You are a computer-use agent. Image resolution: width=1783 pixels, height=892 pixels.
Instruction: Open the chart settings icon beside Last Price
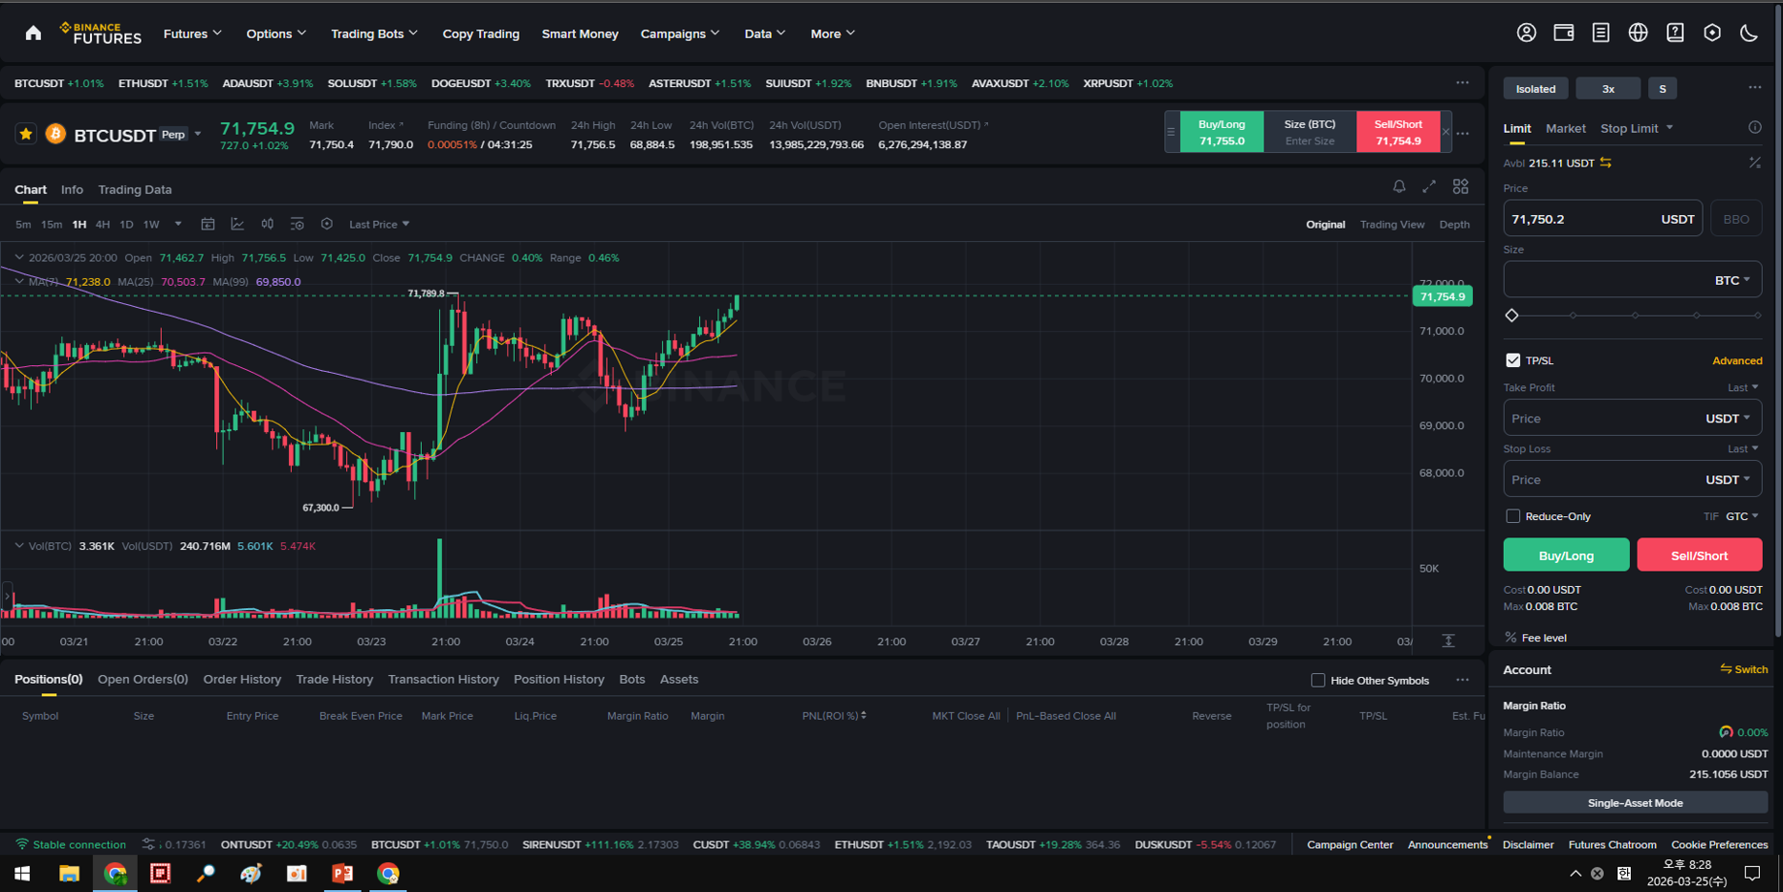coord(297,224)
